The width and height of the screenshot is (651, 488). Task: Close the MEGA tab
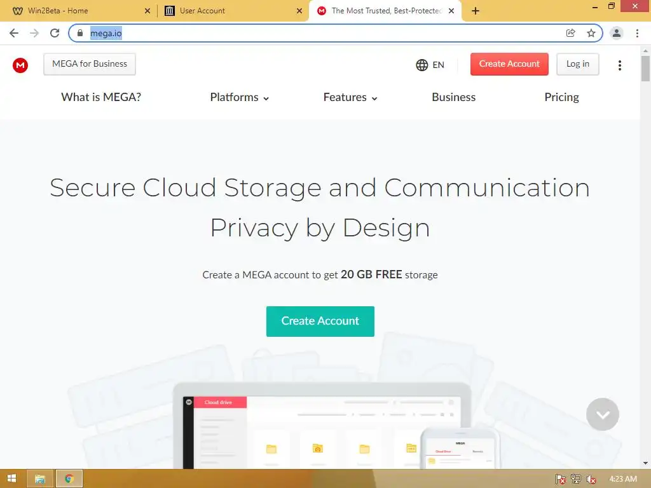click(451, 11)
